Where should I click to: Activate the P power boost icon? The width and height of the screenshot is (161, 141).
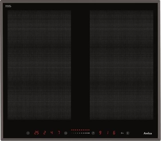[93, 133]
